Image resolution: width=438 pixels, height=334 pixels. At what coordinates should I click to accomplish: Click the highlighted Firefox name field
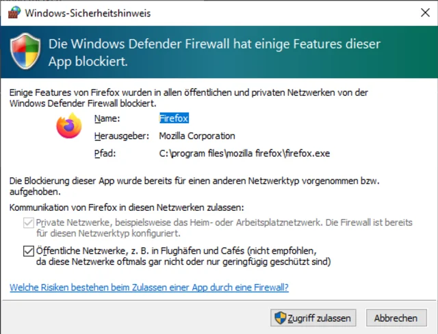pos(174,118)
